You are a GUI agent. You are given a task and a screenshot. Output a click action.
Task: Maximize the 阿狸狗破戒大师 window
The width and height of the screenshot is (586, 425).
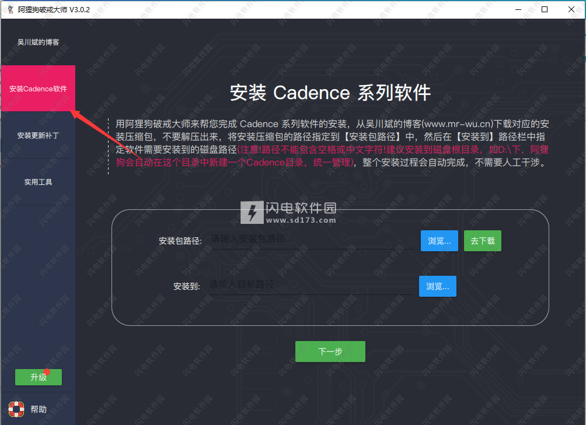point(545,9)
